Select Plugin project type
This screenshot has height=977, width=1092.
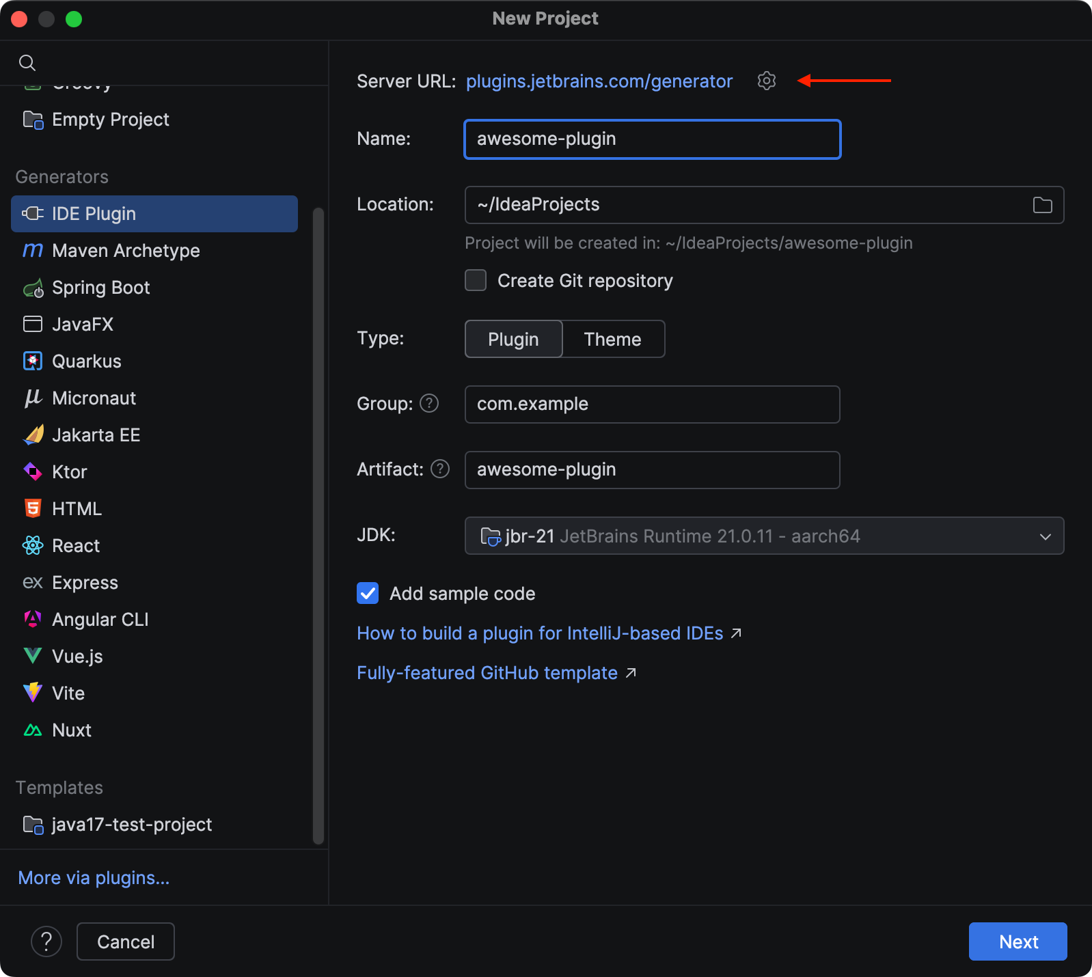point(513,339)
